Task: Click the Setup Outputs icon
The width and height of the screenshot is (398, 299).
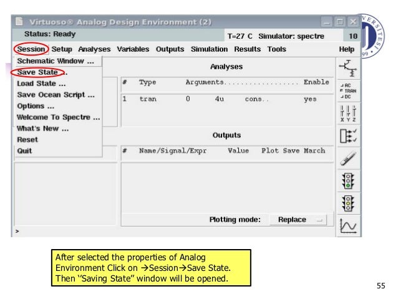Action: (348, 136)
